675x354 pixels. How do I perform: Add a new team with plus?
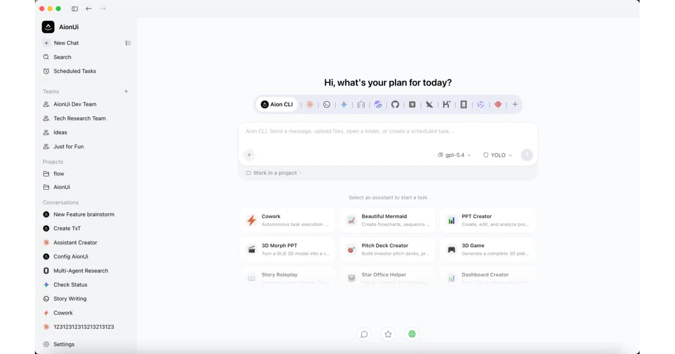tap(127, 92)
